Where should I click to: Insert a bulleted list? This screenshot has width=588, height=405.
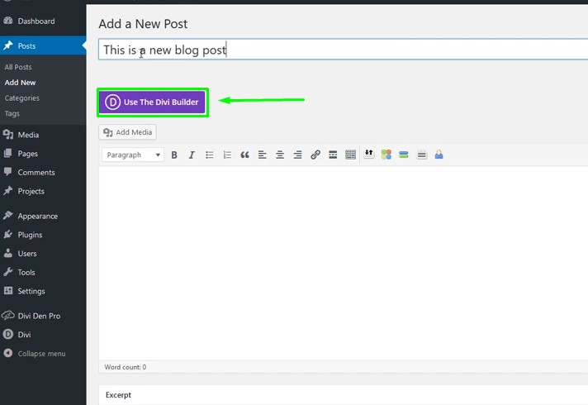click(210, 155)
